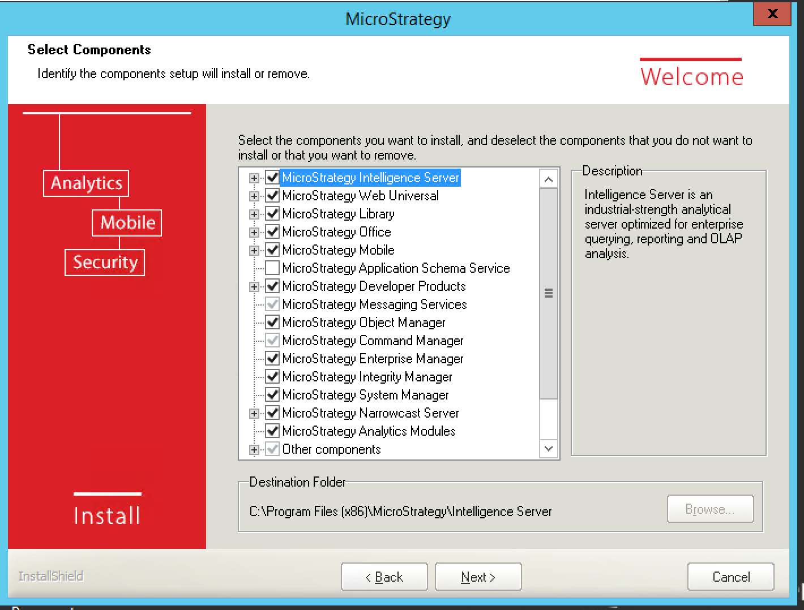Enable MicroStrategy Application Schema Service
Image resolution: width=804 pixels, height=610 pixels.
point(272,268)
